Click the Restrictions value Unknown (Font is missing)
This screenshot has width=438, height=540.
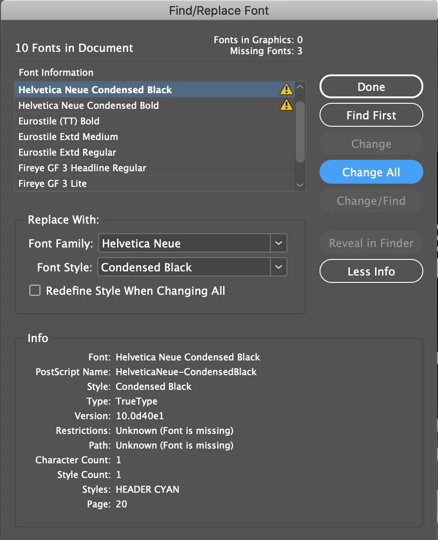(174, 431)
